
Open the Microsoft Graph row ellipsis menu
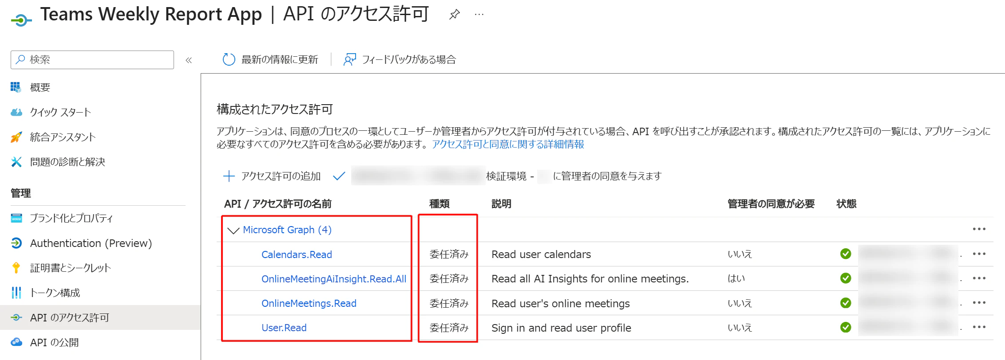(x=979, y=229)
